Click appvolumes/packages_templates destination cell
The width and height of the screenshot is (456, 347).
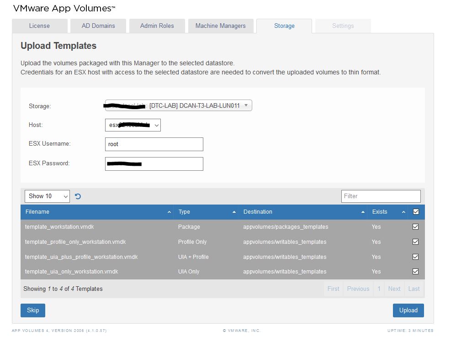286,226
